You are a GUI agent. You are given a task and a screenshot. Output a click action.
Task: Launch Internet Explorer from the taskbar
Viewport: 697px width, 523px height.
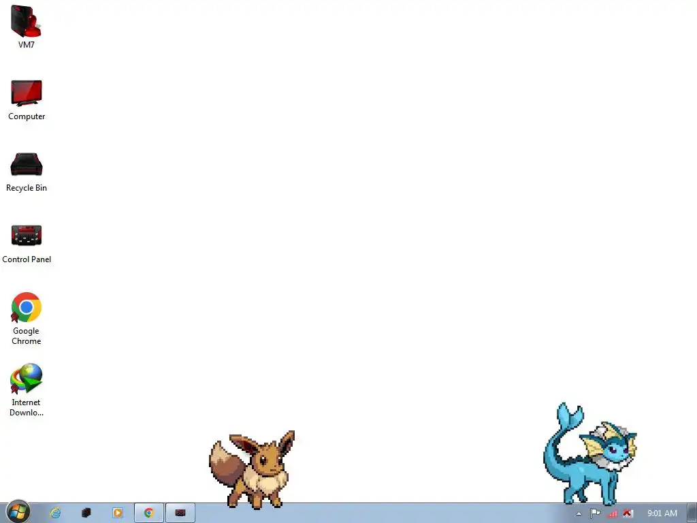tap(55, 513)
